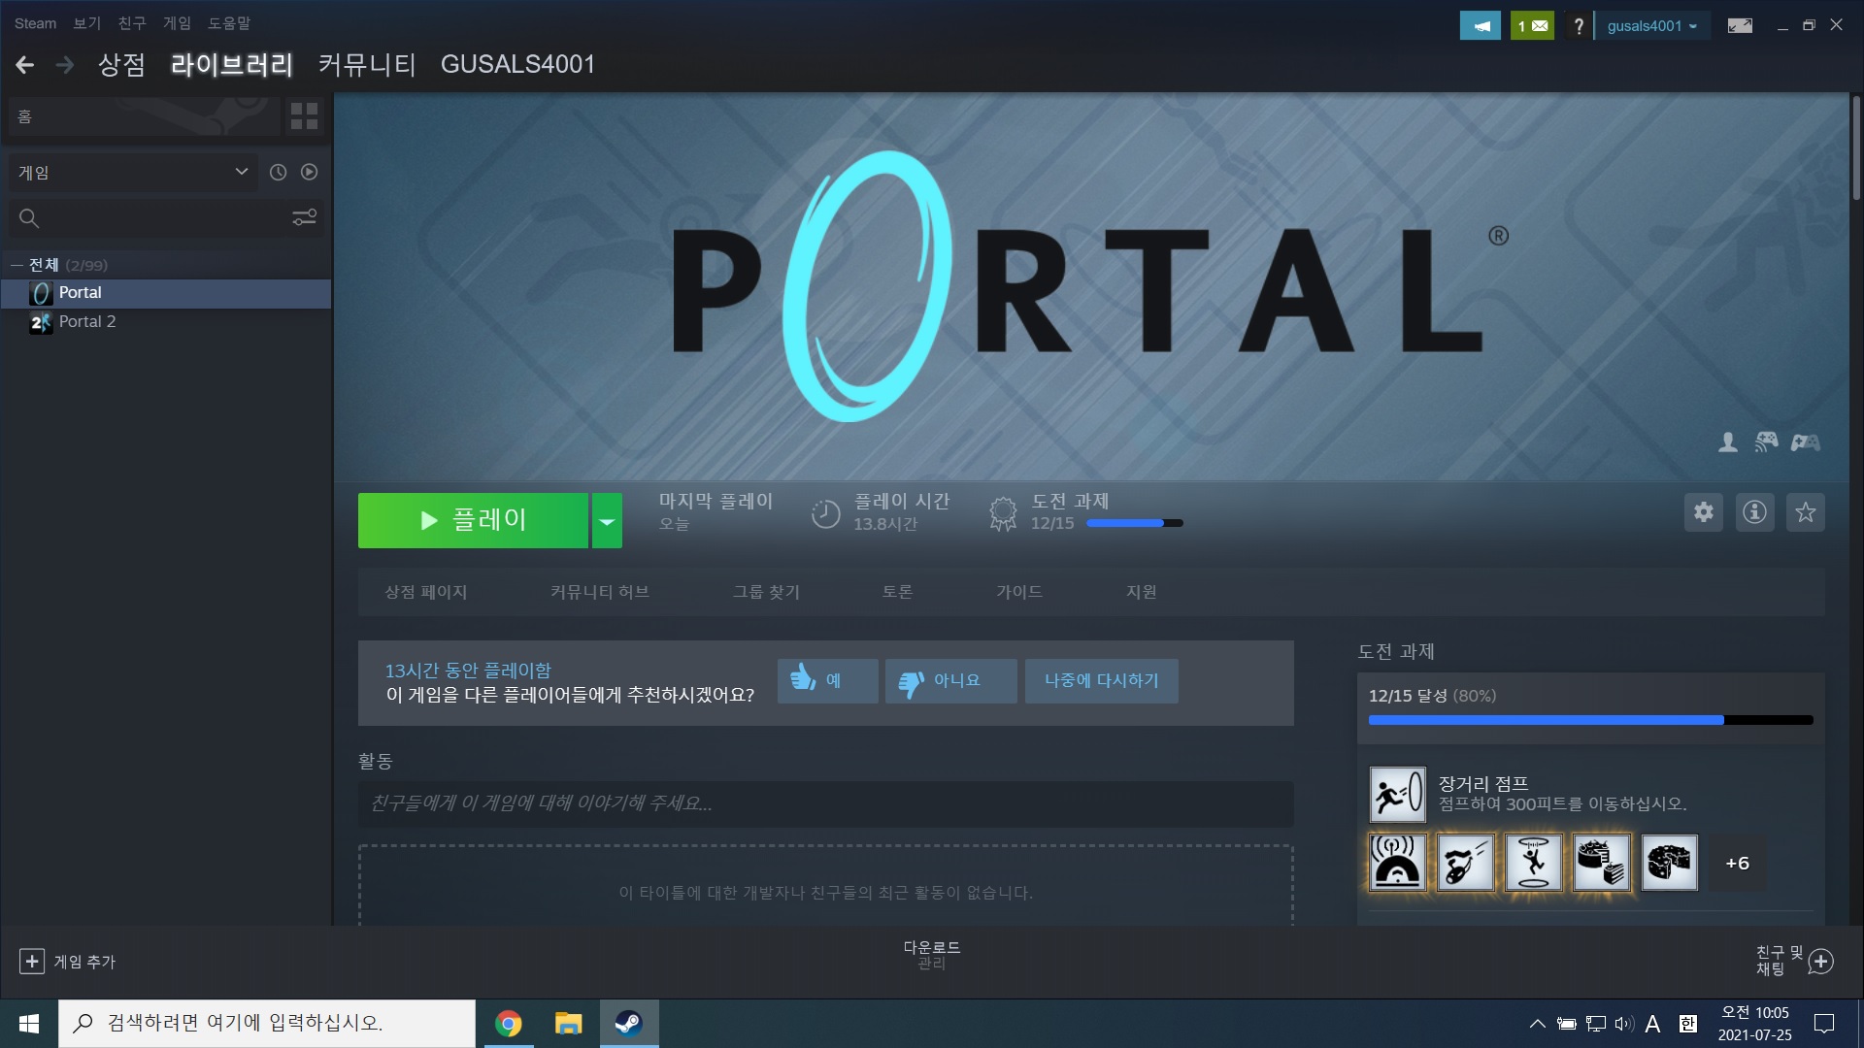This screenshot has height=1048, width=1864.
Task: Click the Steam icon in the taskbar
Action: (x=628, y=1023)
